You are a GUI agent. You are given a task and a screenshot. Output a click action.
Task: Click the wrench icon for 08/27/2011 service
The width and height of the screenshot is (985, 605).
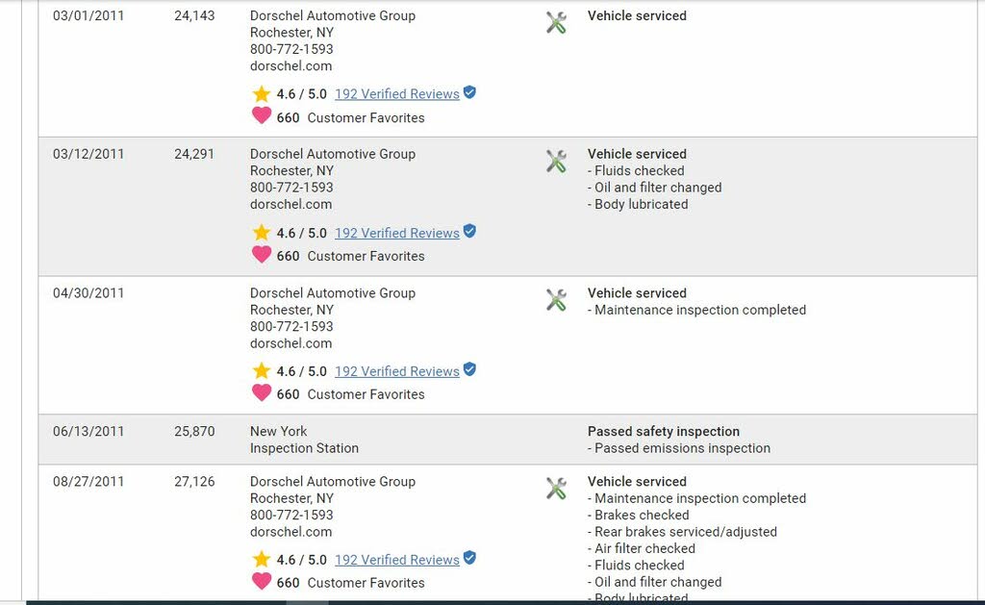tap(556, 489)
